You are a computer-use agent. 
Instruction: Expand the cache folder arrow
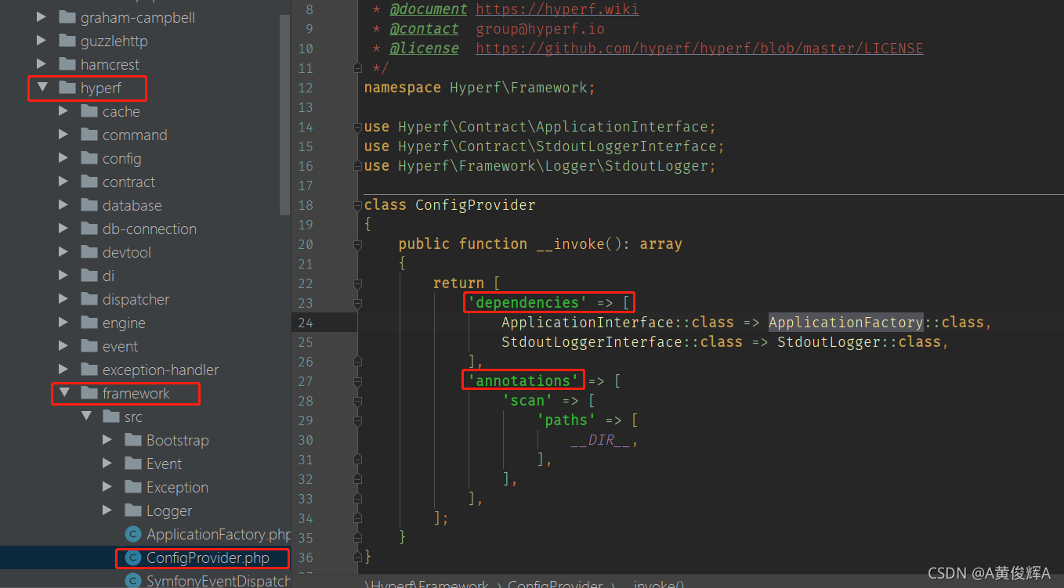point(63,111)
